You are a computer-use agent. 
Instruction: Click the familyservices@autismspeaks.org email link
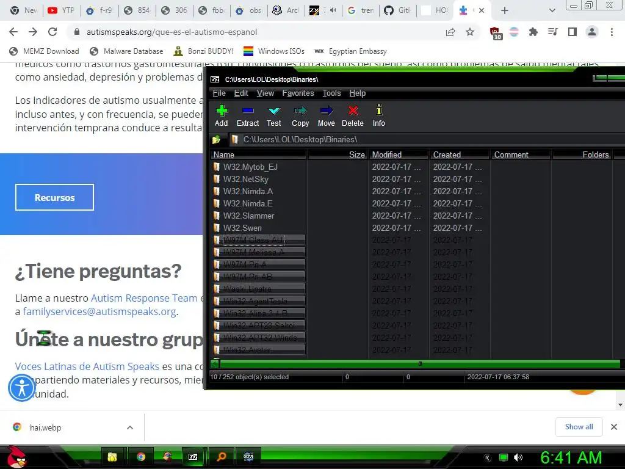99,312
